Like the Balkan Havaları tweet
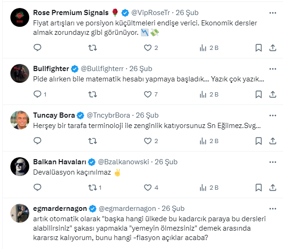 point(148,187)
